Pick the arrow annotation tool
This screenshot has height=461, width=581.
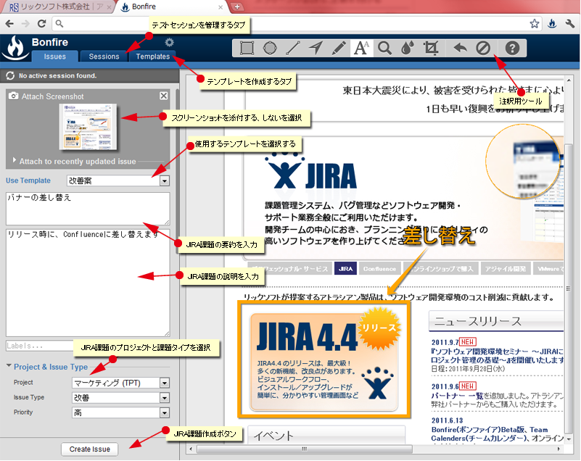316,48
